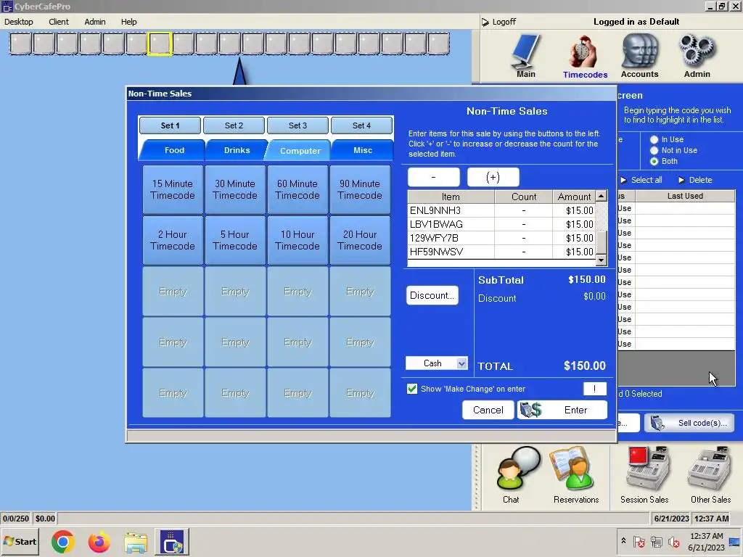Image resolution: width=743 pixels, height=557 pixels.
Task: Select the Both radio button
Action: [654, 161]
